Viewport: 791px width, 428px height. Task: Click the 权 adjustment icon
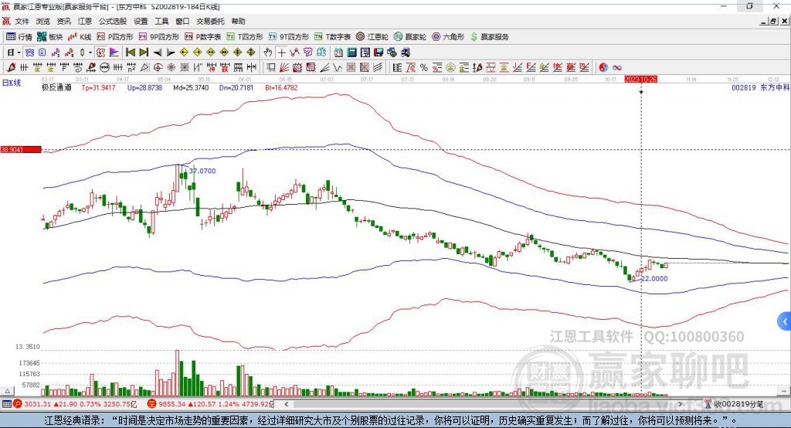coord(100,53)
